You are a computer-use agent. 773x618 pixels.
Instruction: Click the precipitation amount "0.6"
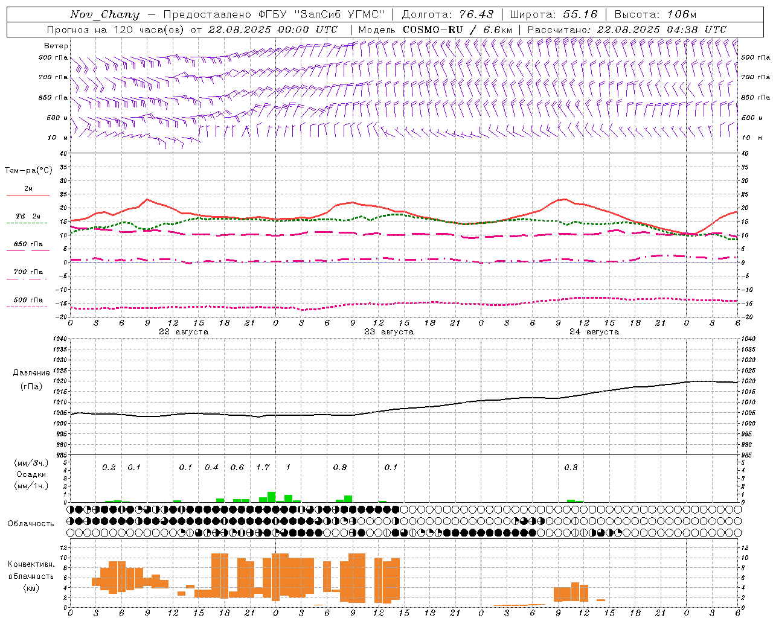pyautogui.click(x=237, y=468)
